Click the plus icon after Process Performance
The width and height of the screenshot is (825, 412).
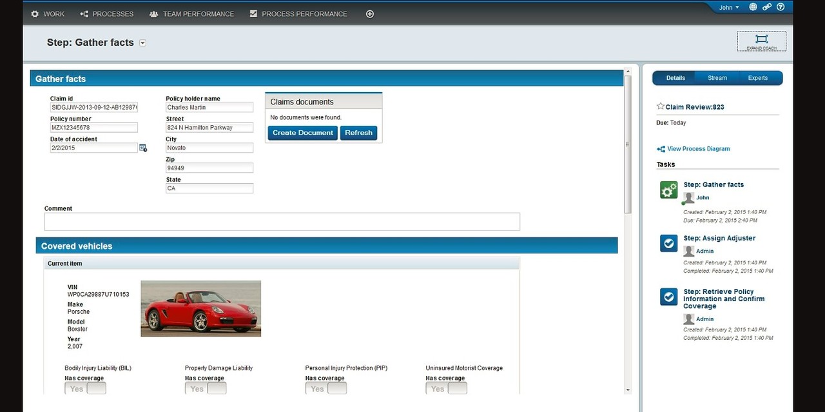tap(370, 14)
